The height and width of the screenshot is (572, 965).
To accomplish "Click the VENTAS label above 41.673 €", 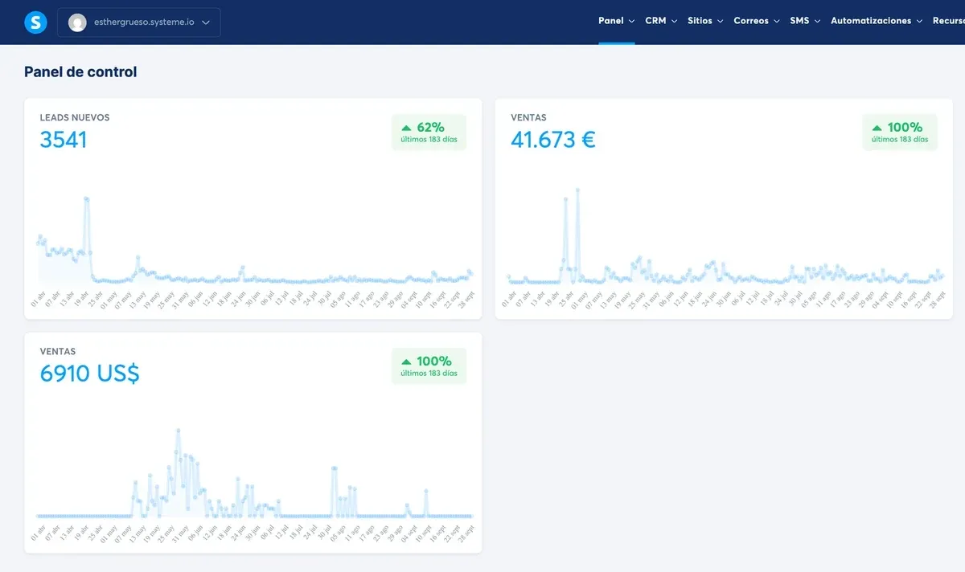I will click(x=528, y=117).
